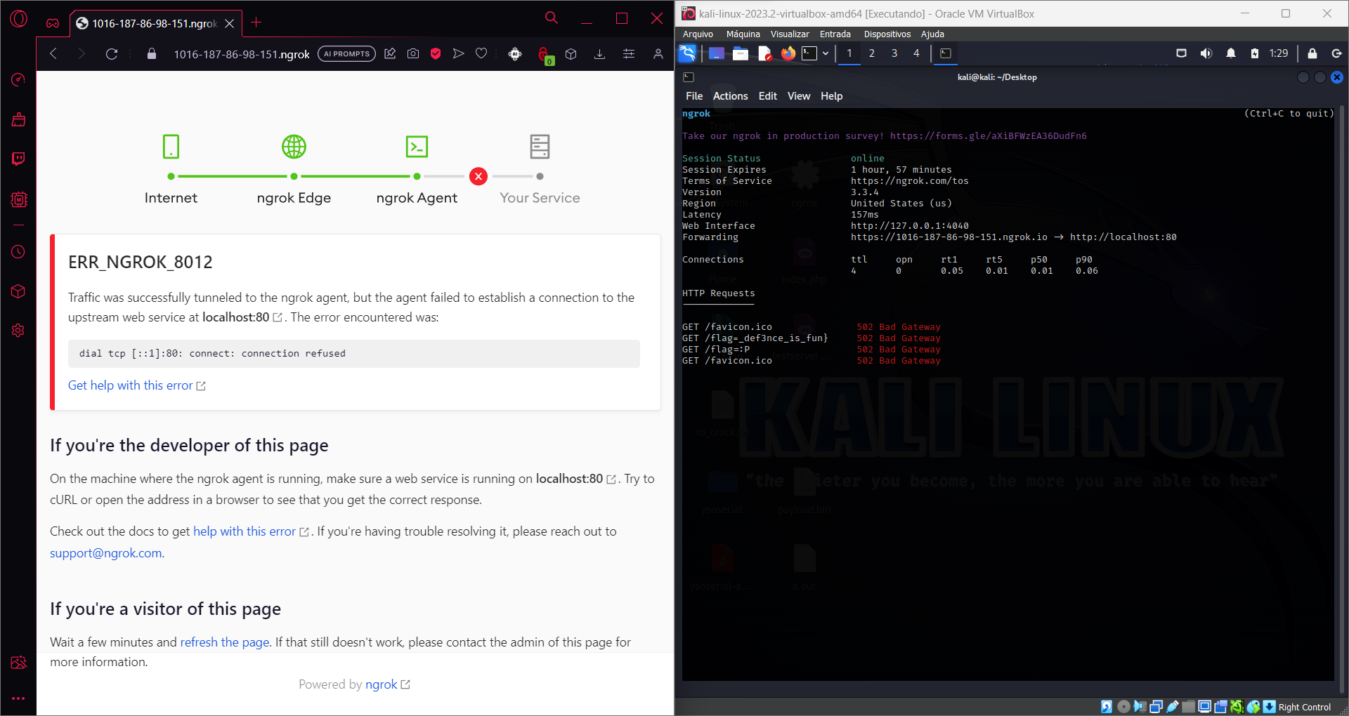Image resolution: width=1349 pixels, height=716 pixels.
Task: Take a snapshot with camera icon
Action: click(413, 54)
